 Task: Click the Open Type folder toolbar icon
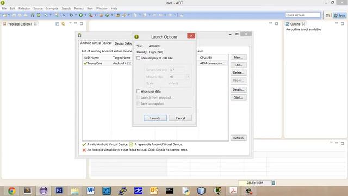(x=118, y=15)
